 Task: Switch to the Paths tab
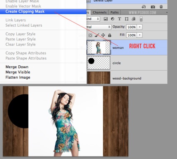(114, 12)
